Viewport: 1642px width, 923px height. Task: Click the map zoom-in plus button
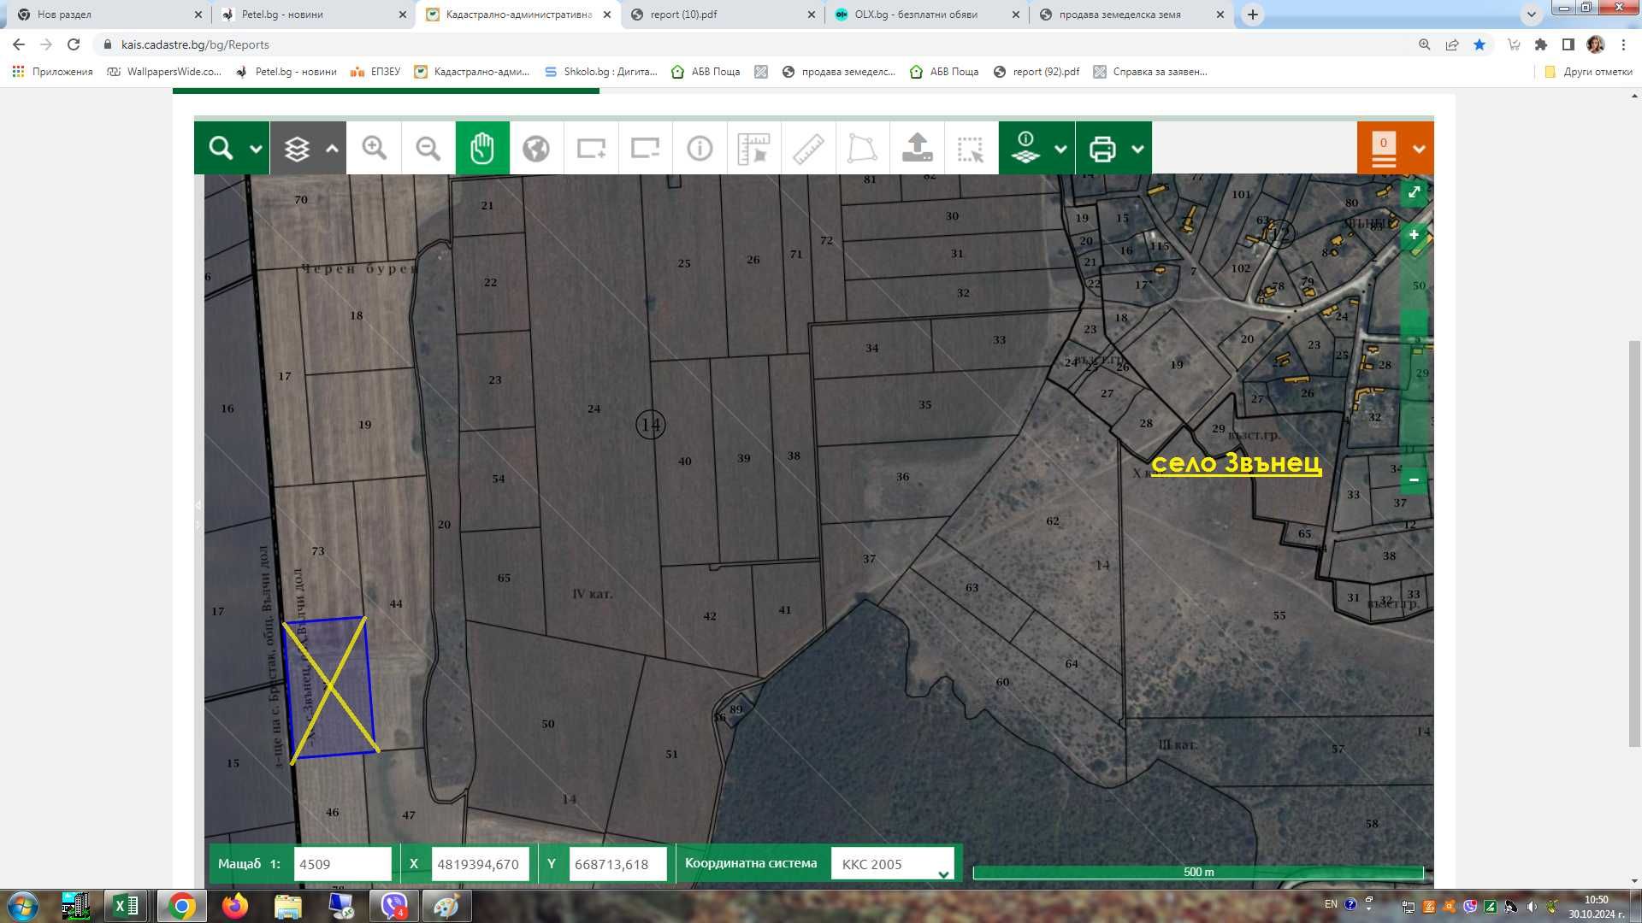coord(1414,235)
